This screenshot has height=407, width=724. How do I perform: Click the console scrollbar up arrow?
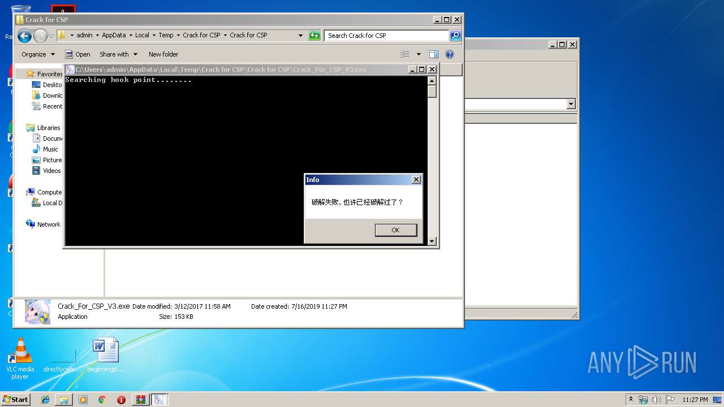click(x=432, y=81)
